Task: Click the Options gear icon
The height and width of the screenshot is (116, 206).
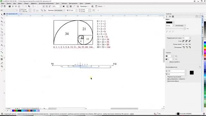Action: click(92, 6)
